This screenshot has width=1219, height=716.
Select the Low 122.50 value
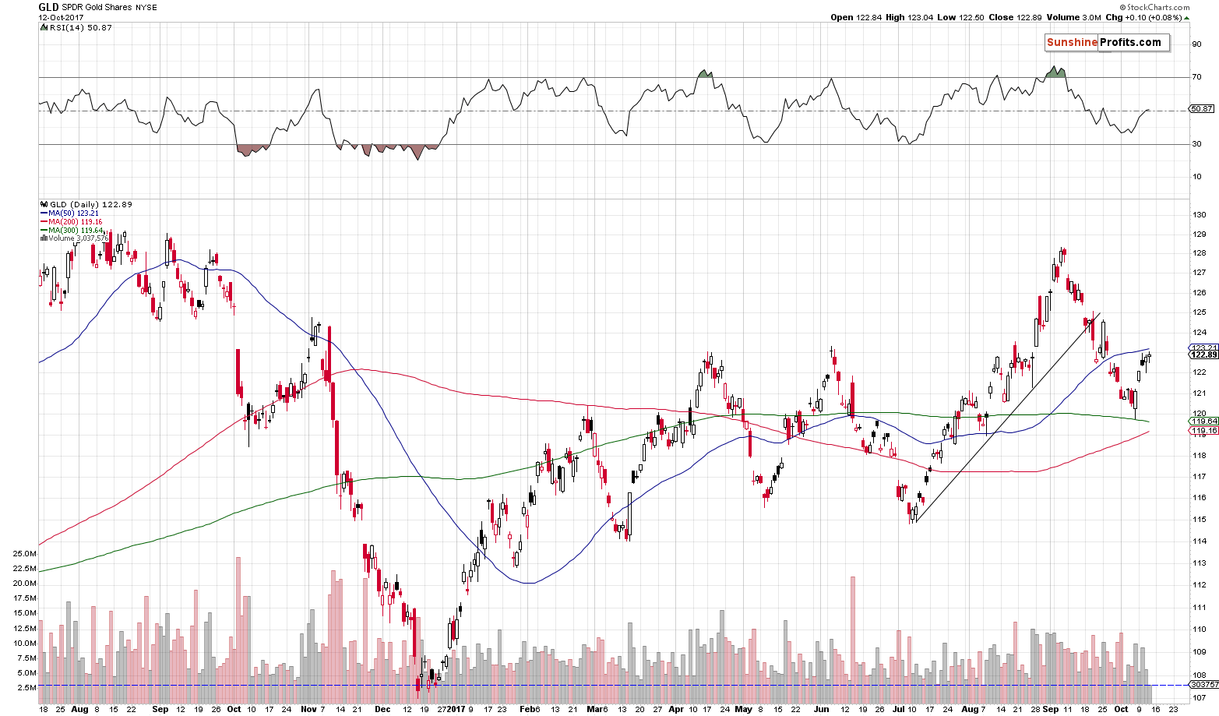962,17
